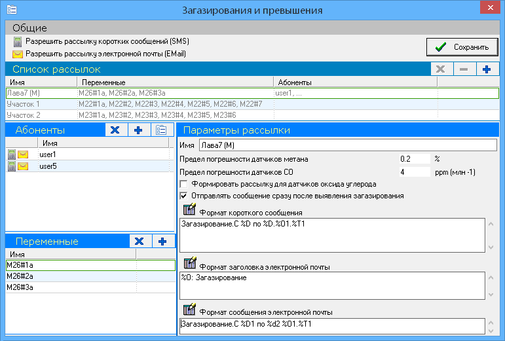Select Участок 2 row in mailing list
The width and height of the screenshot is (505, 341).
252,115
